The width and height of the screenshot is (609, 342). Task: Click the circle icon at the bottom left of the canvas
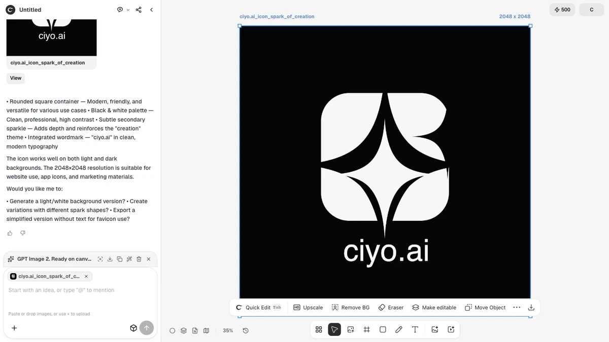(x=172, y=330)
